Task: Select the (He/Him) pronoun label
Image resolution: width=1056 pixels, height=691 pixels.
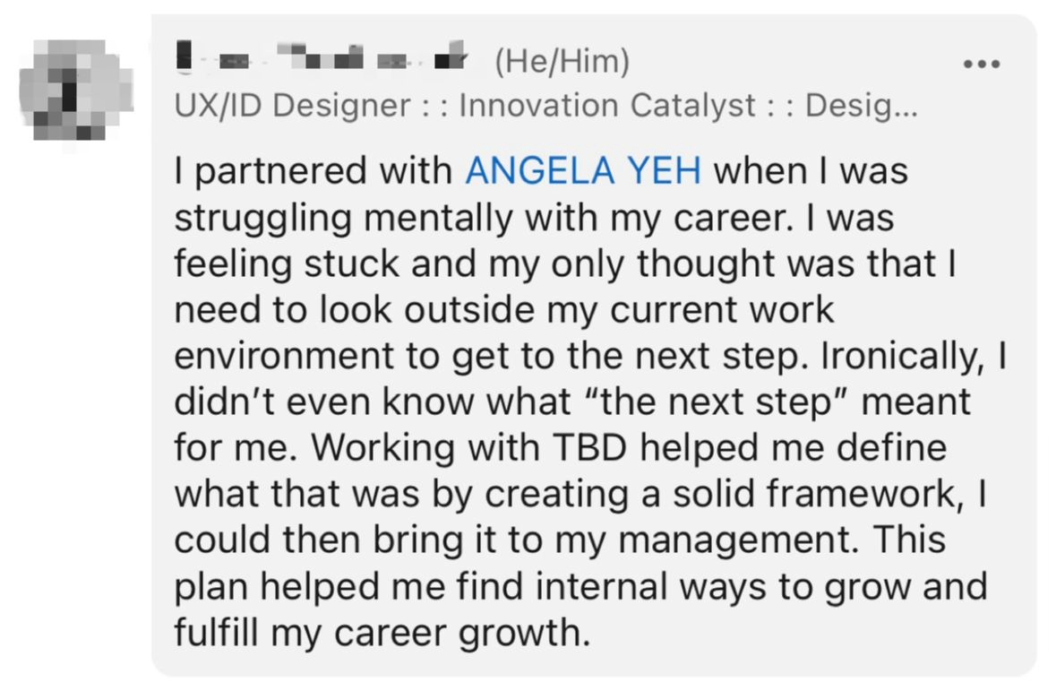Action: click(x=562, y=61)
